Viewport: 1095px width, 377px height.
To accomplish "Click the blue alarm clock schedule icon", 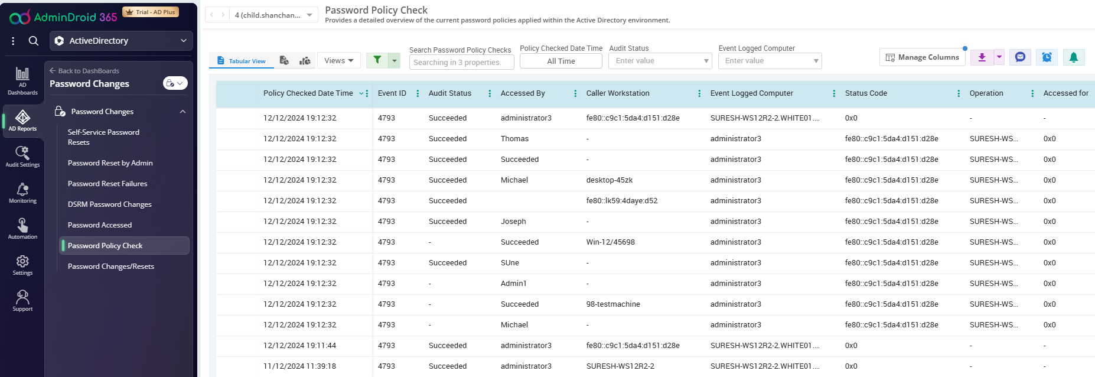I will point(1046,57).
